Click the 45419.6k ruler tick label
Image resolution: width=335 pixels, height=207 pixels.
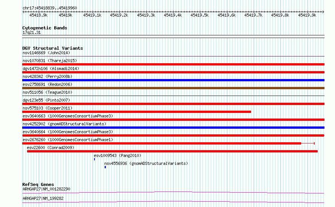pos(227,15)
